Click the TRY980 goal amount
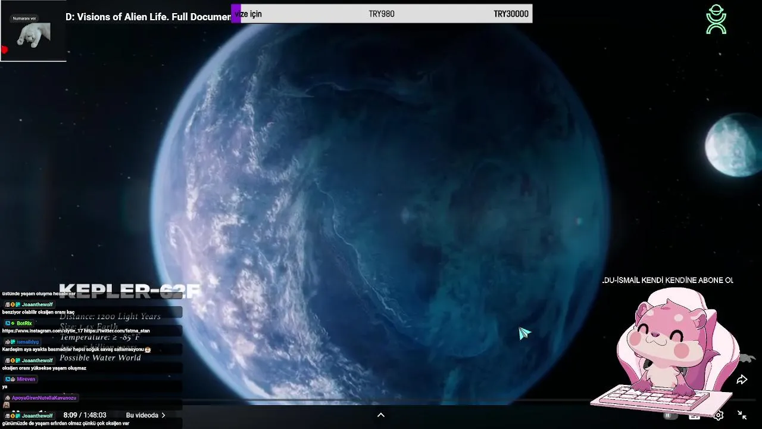Screen dimensions: 762x429 pyautogui.click(x=382, y=14)
